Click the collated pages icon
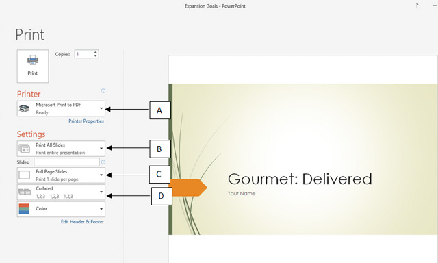Viewport: 438px width, 263px height. tap(25, 192)
